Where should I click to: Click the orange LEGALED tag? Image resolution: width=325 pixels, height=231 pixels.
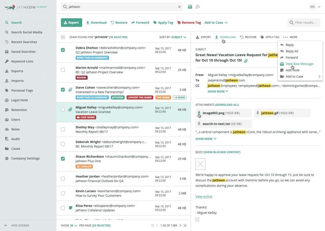point(84,166)
